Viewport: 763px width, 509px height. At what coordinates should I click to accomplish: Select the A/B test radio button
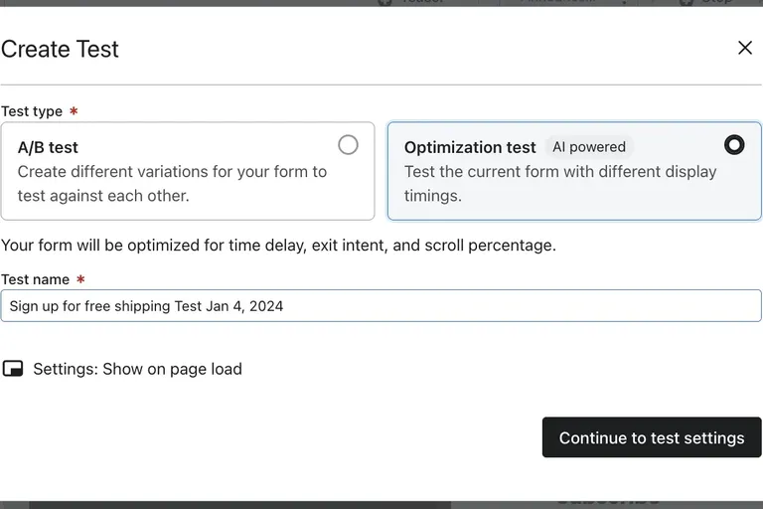coord(348,145)
